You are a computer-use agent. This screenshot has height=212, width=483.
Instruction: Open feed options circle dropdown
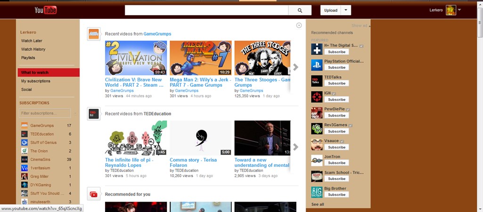(299, 25)
